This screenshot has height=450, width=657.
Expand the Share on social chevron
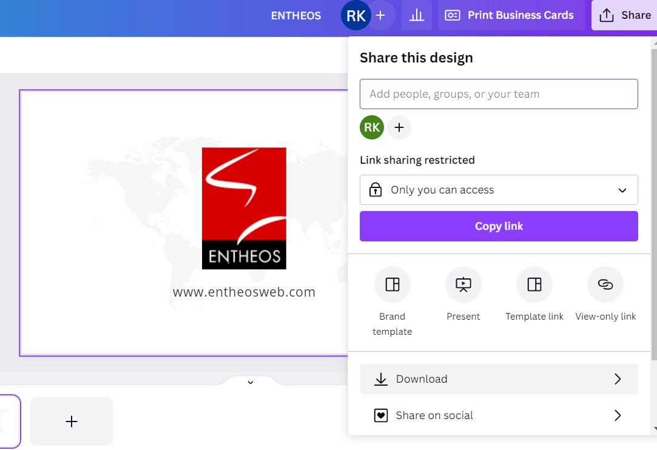pos(618,415)
